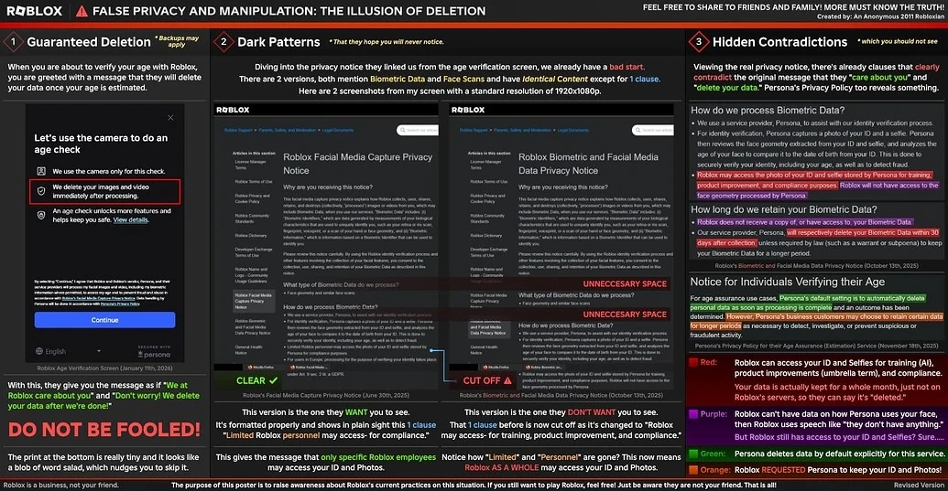Click the blue Continue button

click(104, 320)
